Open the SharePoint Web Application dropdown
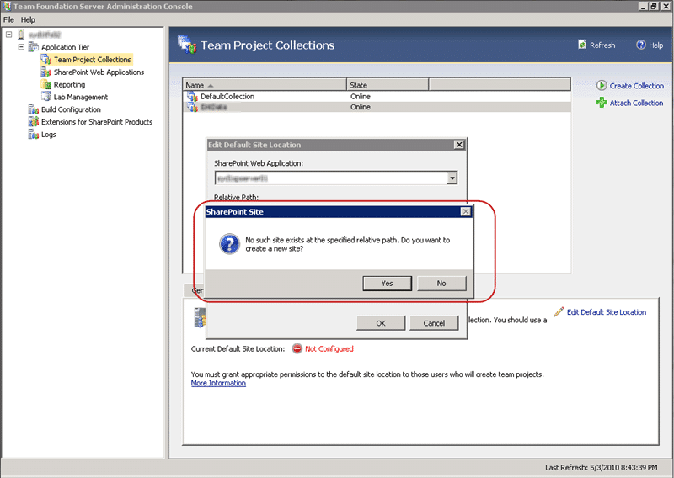The width and height of the screenshot is (674, 478). pos(452,178)
